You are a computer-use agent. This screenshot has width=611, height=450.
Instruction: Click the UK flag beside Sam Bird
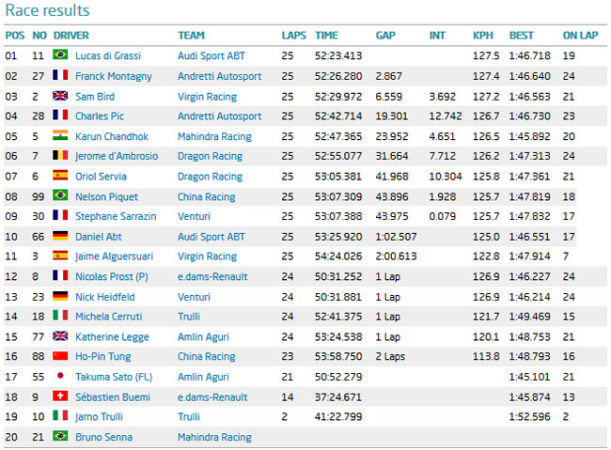click(60, 96)
